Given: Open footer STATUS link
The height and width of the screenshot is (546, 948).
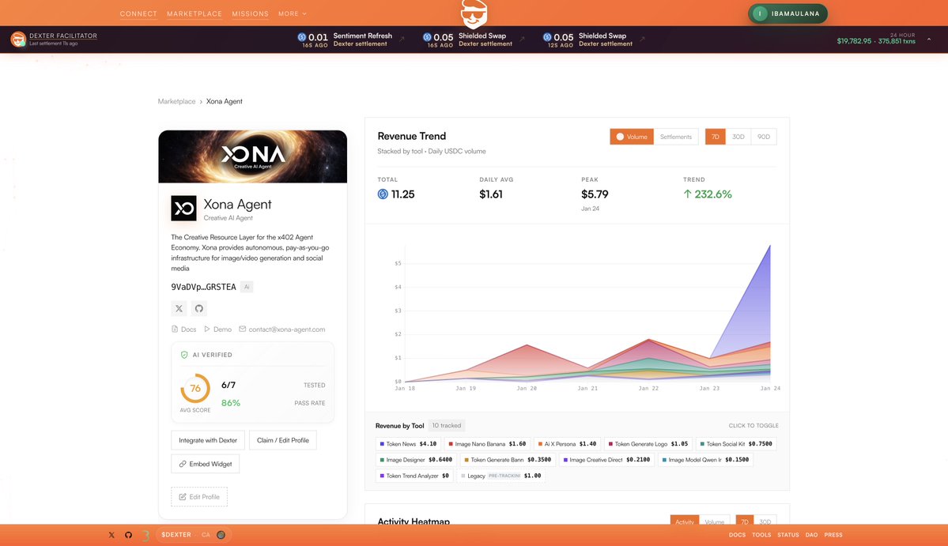Looking at the screenshot, I should [787, 535].
